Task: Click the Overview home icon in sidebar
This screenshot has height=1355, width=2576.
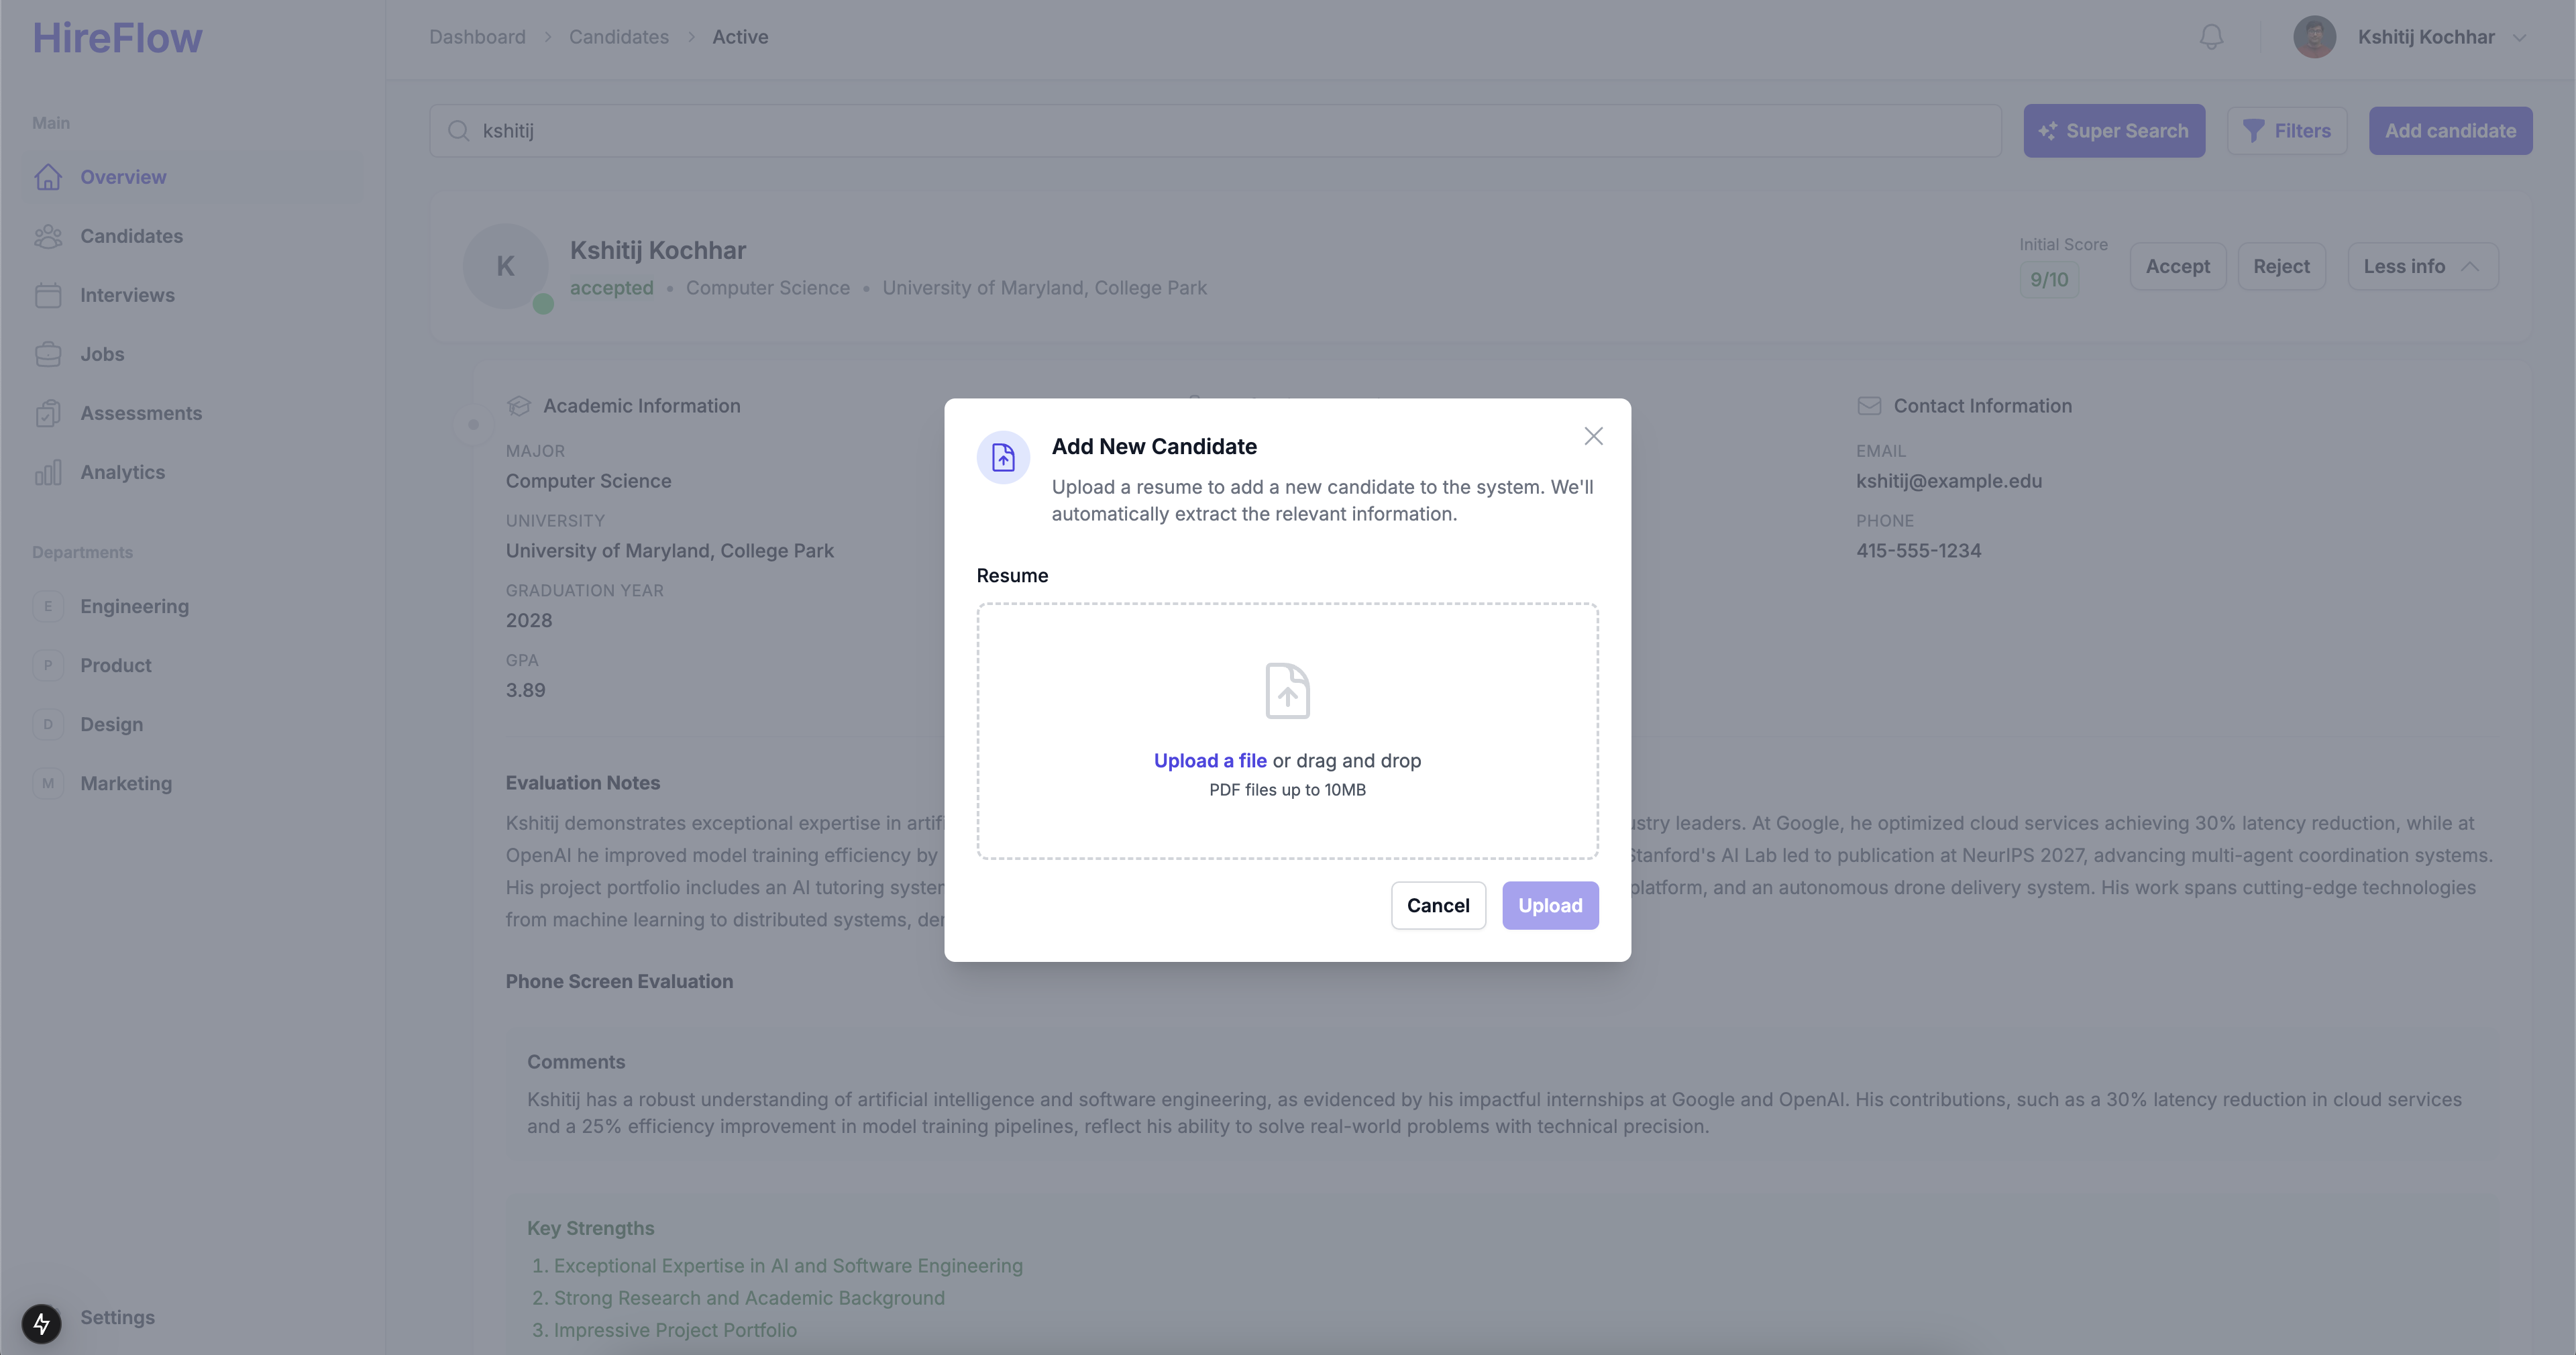Action: [48, 177]
